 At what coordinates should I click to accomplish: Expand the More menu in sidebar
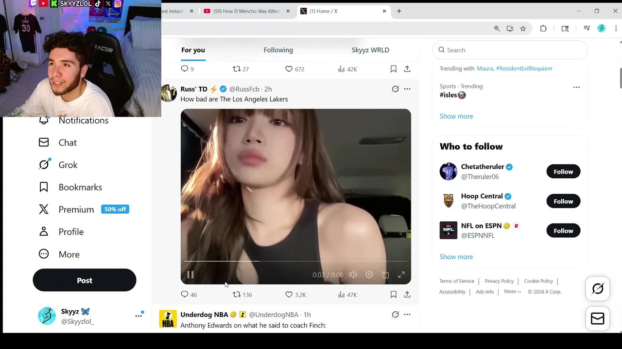pyautogui.click(x=59, y=254)
